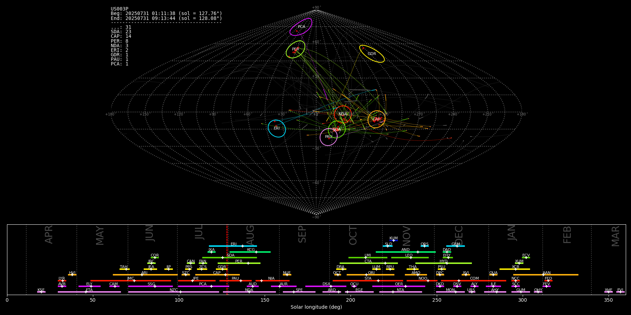This screenshot has height=315, width=631.
Task: Click the blue KUM shower marker
Action: tap(394, 240)
